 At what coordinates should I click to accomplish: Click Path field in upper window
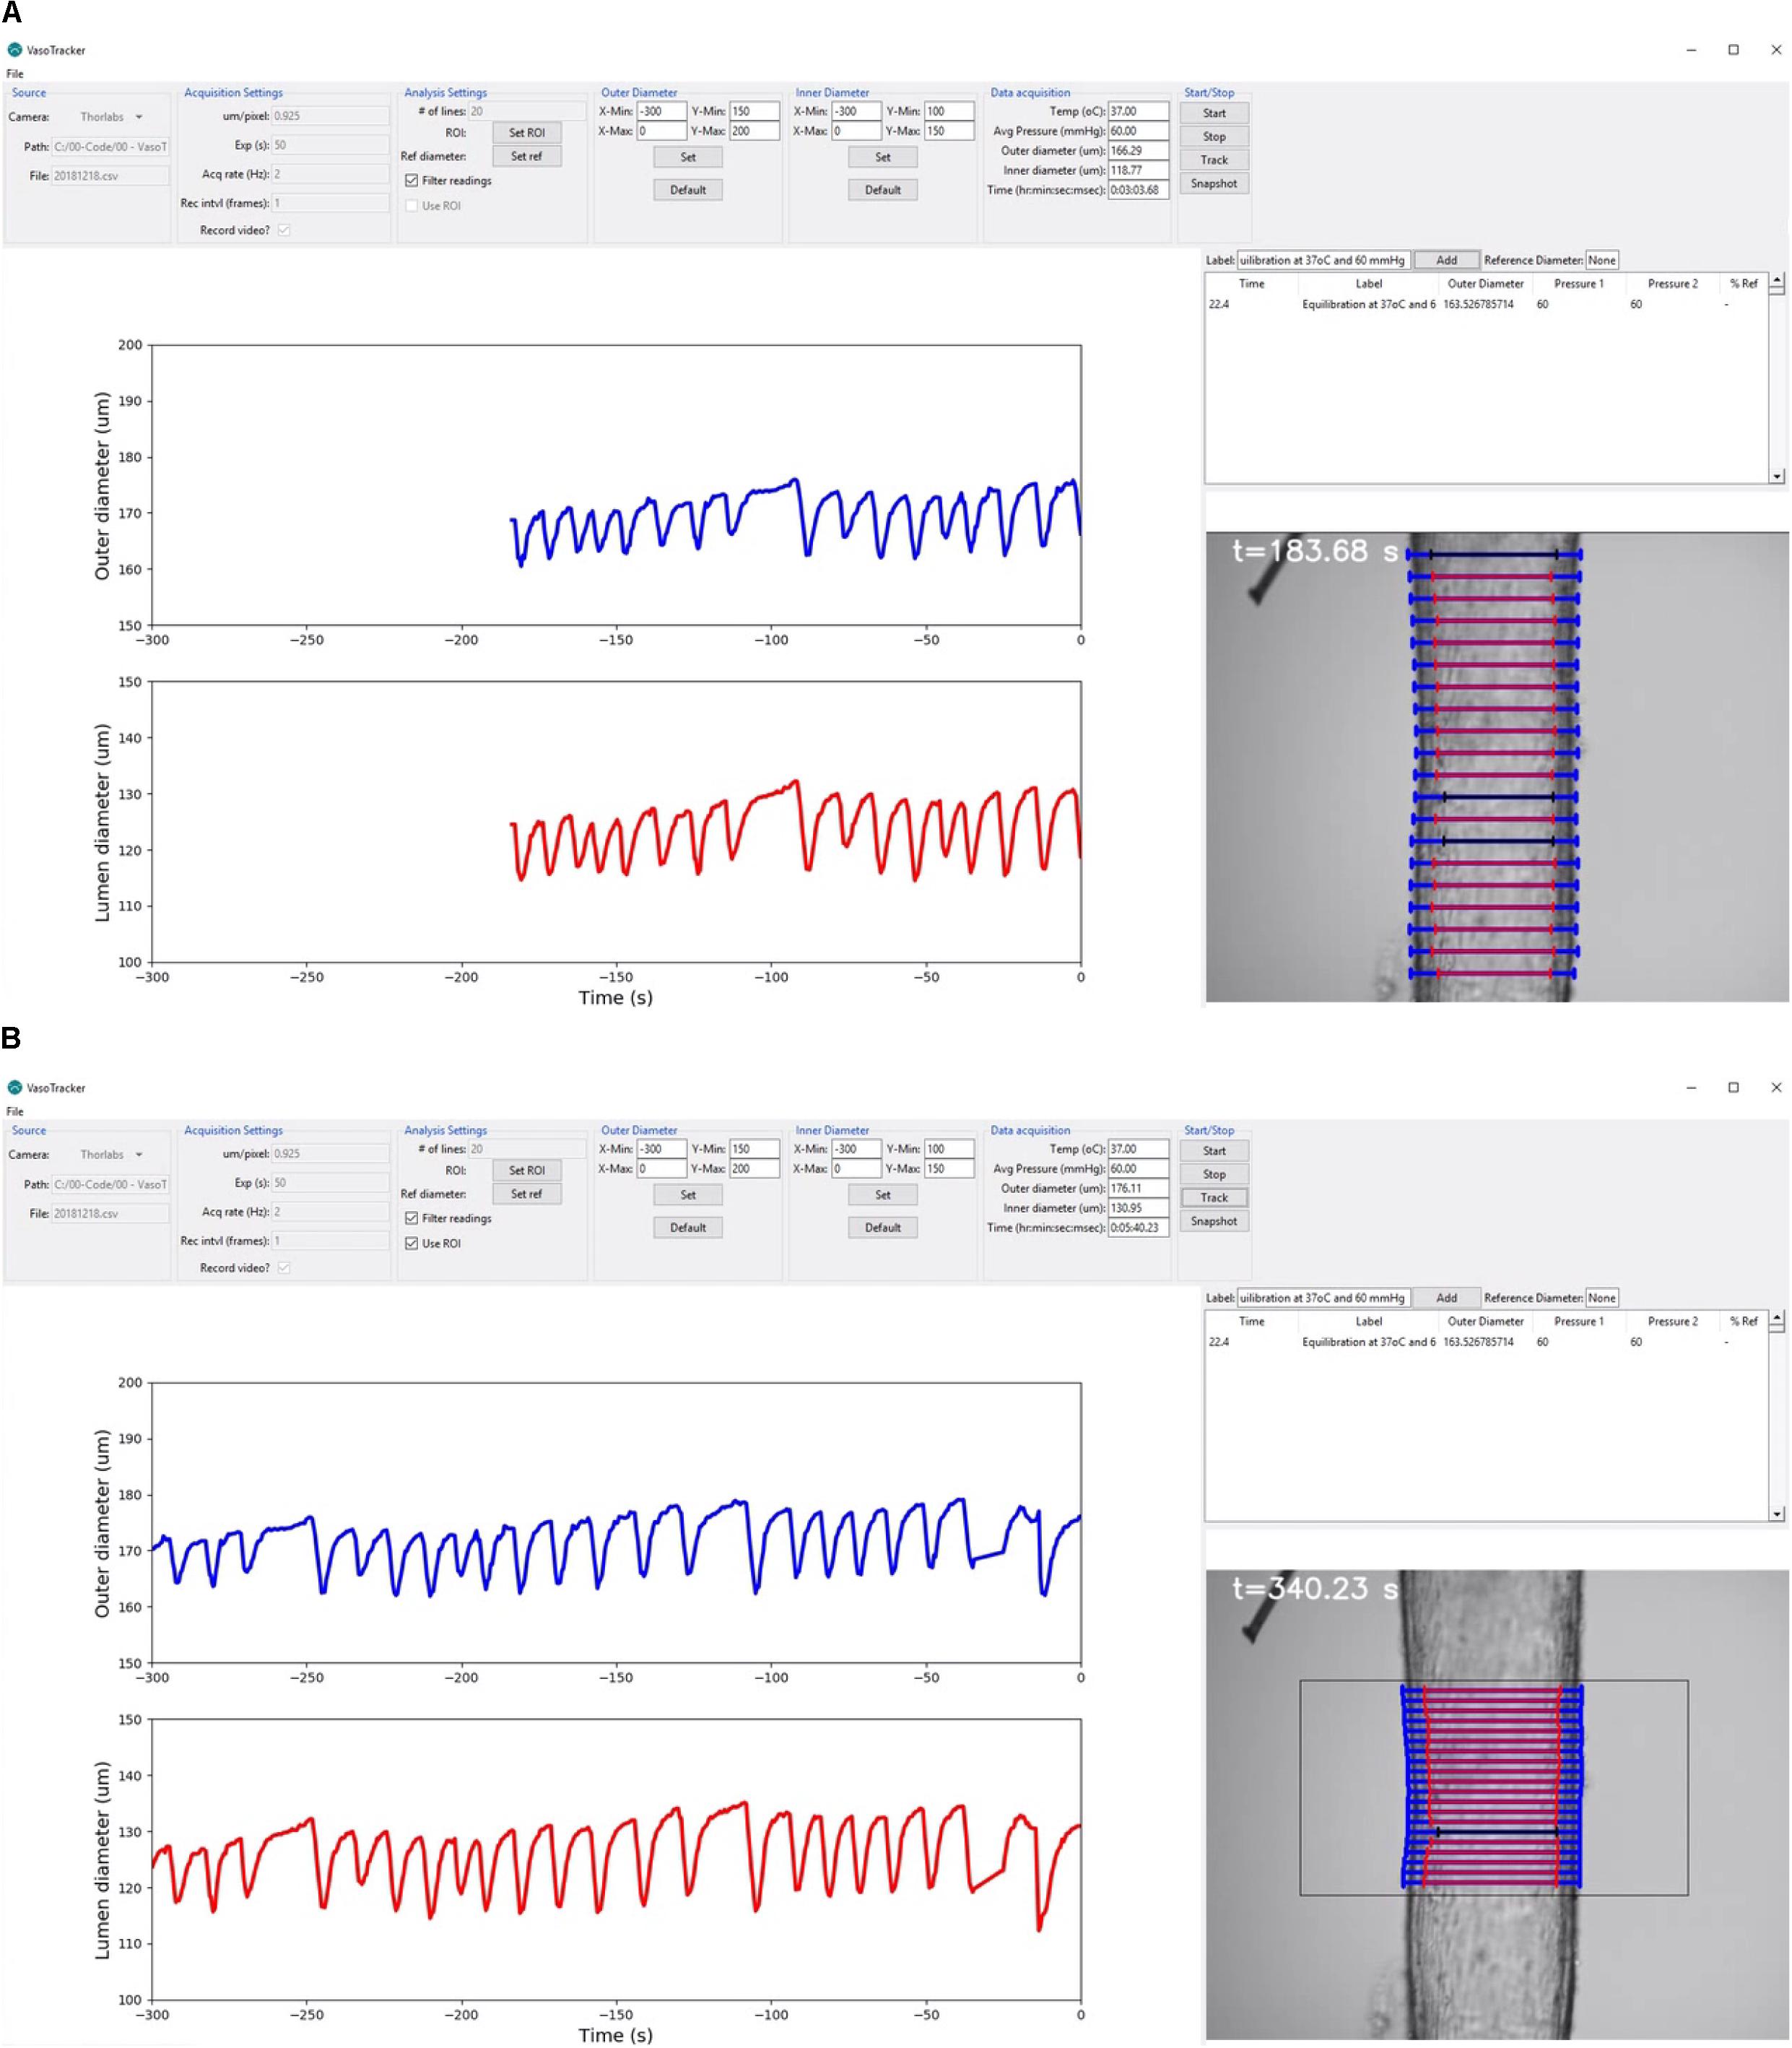[110, 147]
